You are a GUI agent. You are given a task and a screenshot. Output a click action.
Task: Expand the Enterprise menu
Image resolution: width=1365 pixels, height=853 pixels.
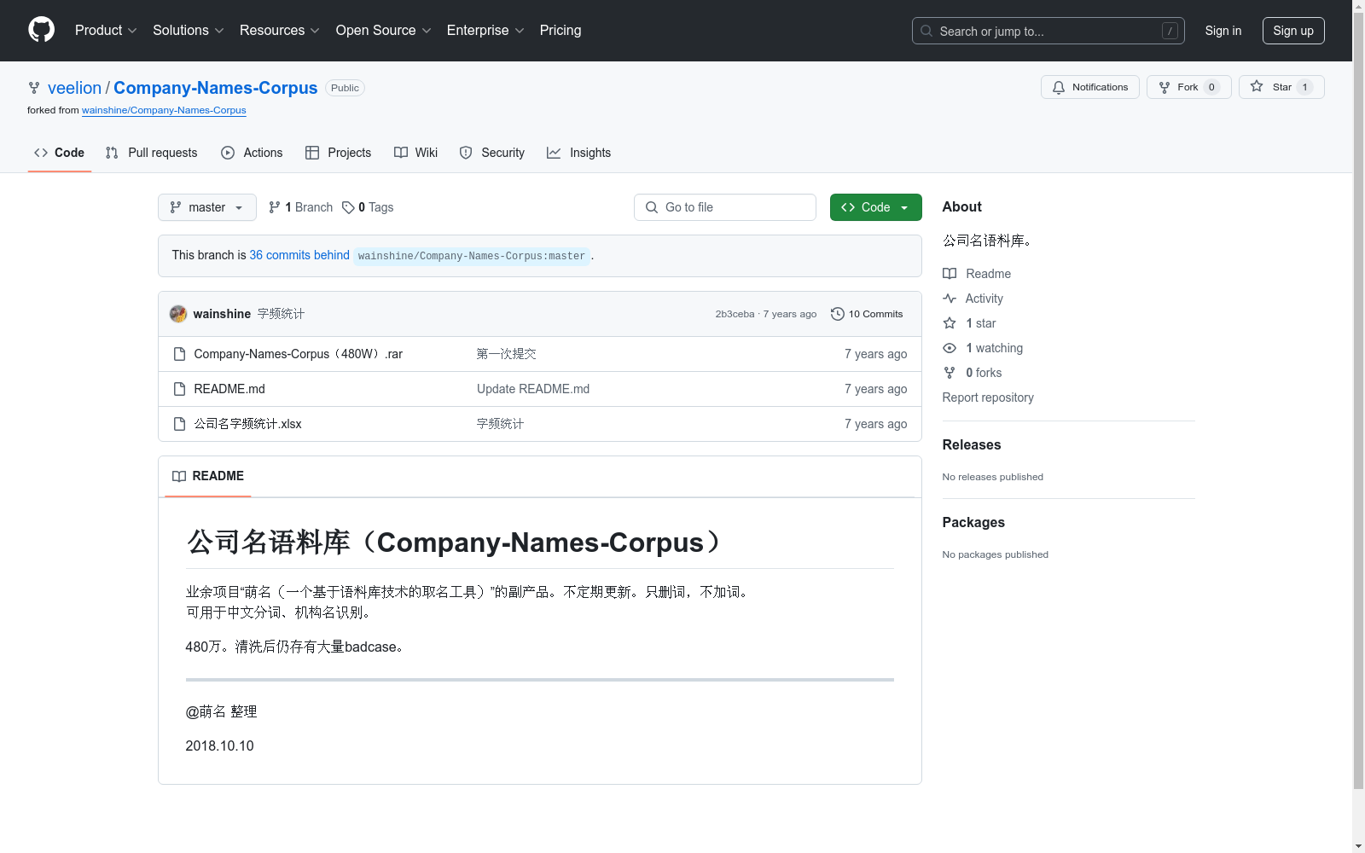coord(485,31)
